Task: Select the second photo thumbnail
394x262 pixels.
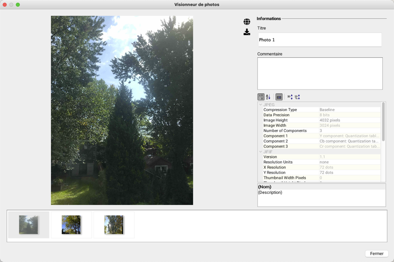Action: [x=71, y=225]
